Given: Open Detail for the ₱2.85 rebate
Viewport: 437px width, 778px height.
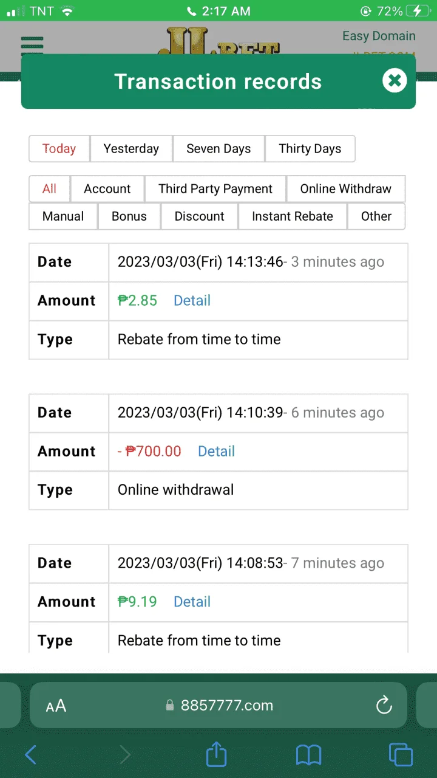Looking at the screenshot, I should click(192, 301).
